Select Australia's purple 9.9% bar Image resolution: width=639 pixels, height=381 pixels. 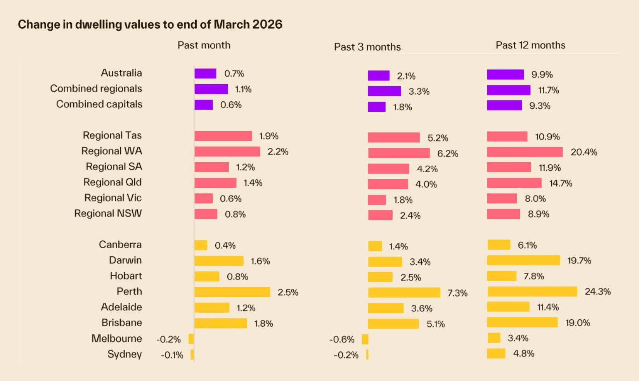pos(505,74)
